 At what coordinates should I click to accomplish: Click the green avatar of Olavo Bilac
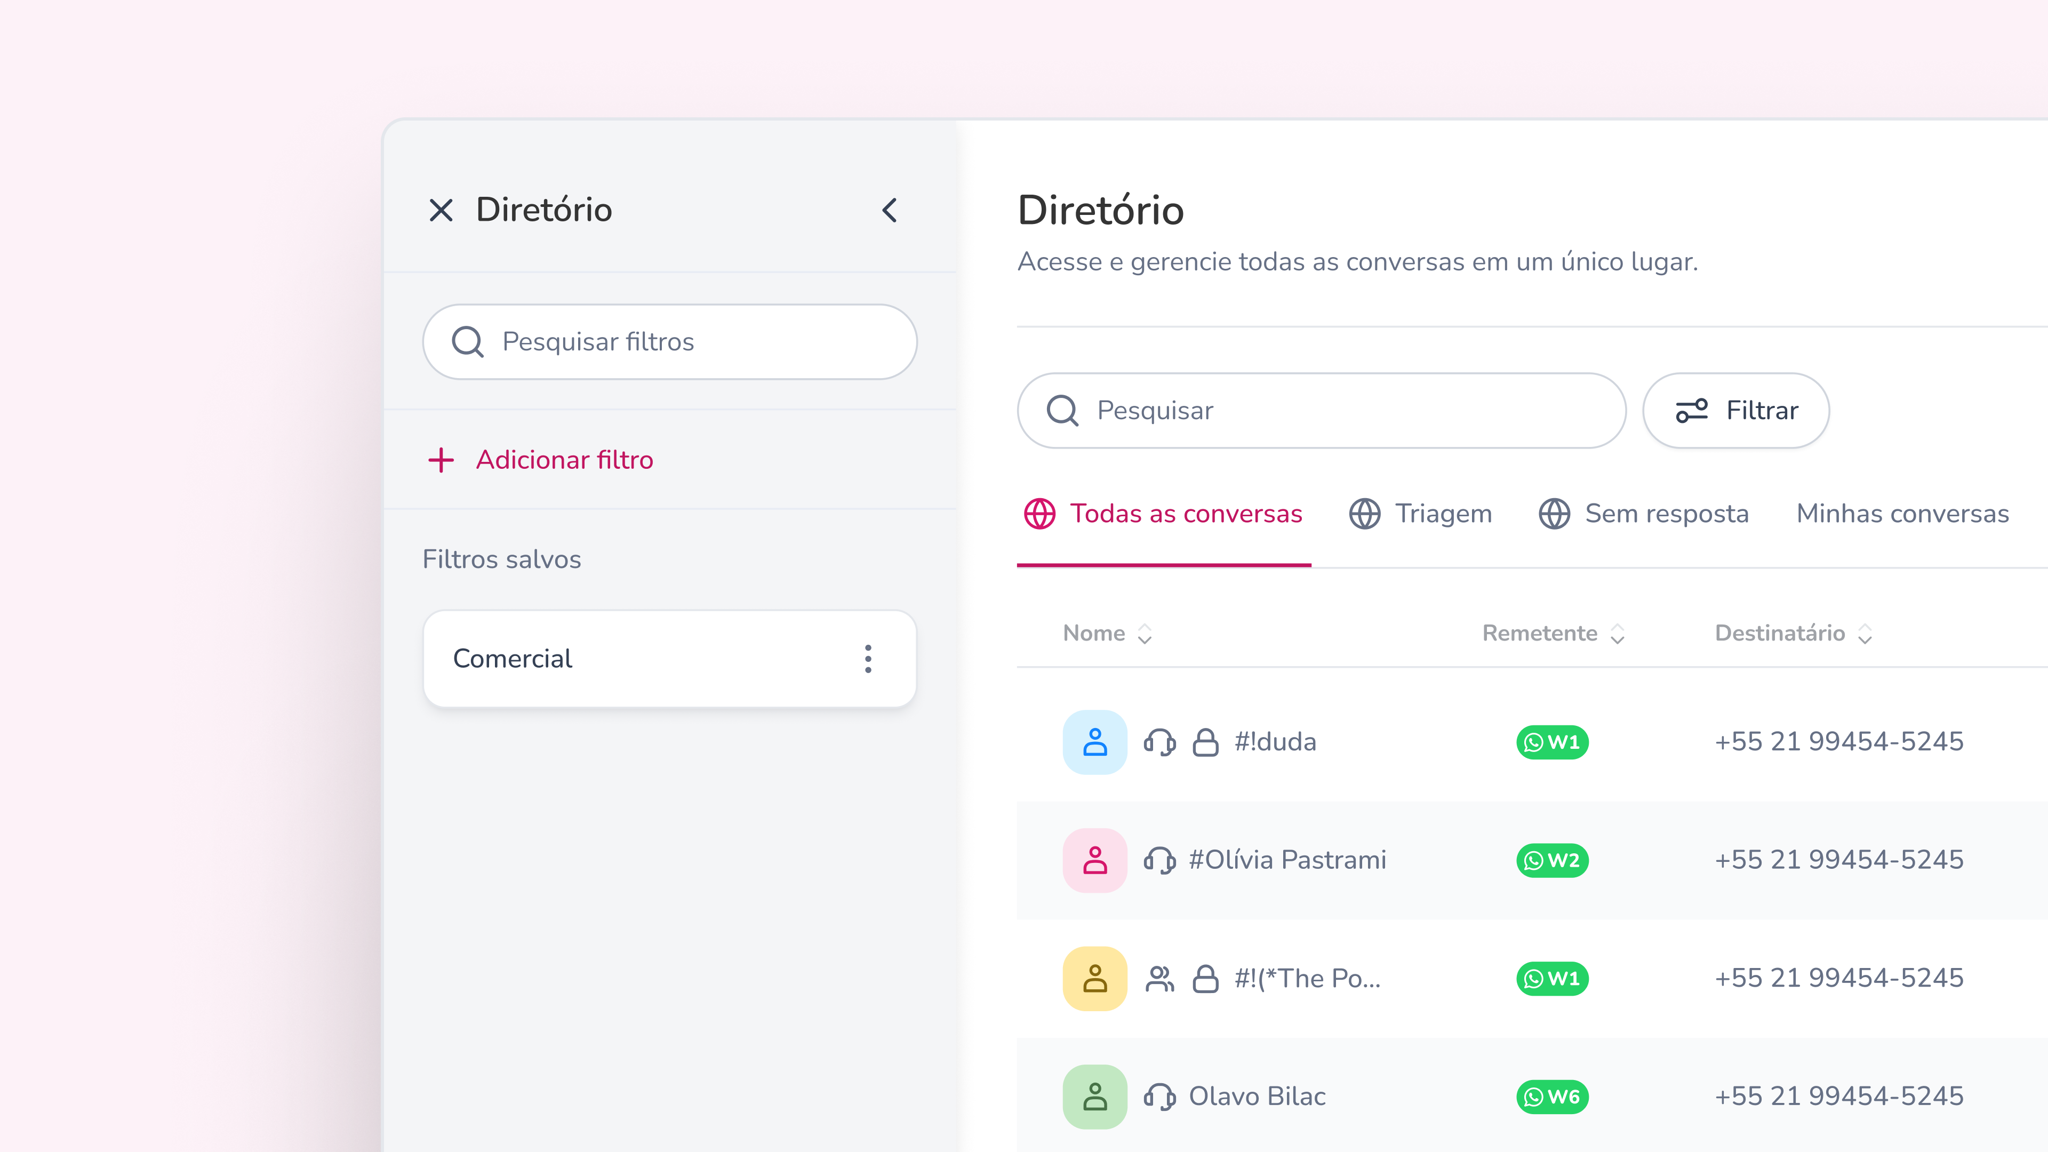click(1095, 1097)
